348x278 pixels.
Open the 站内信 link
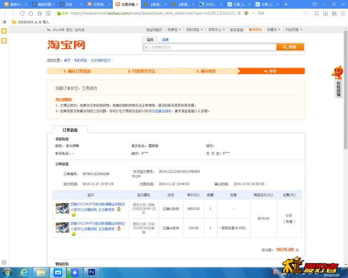[79, 30]
